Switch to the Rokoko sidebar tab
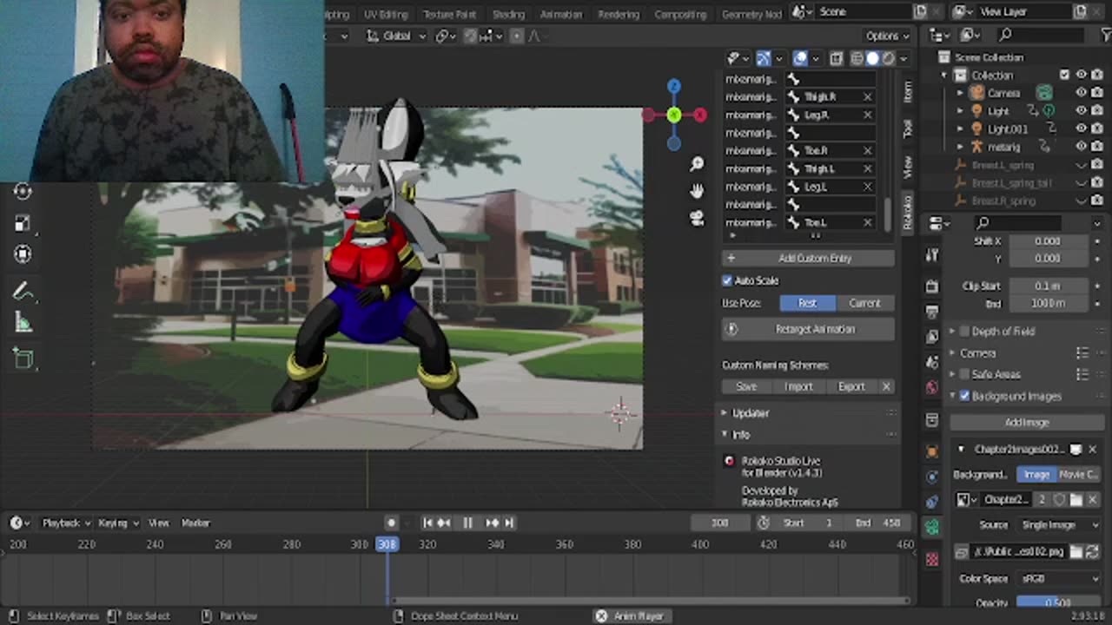 click(908, 213)
